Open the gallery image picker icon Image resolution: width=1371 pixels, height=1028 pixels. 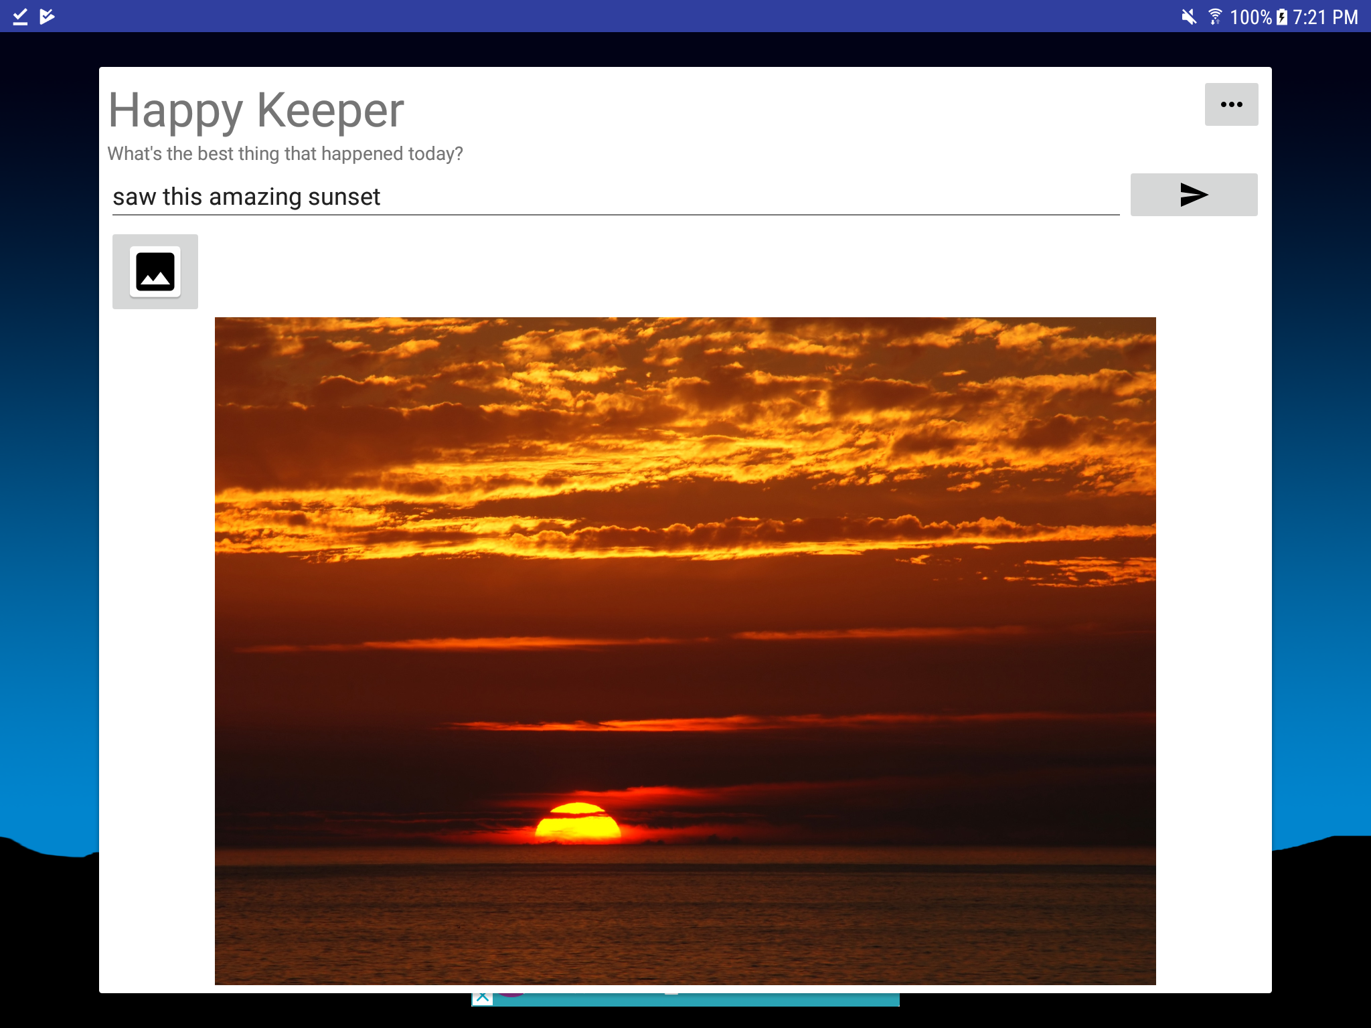155,272
